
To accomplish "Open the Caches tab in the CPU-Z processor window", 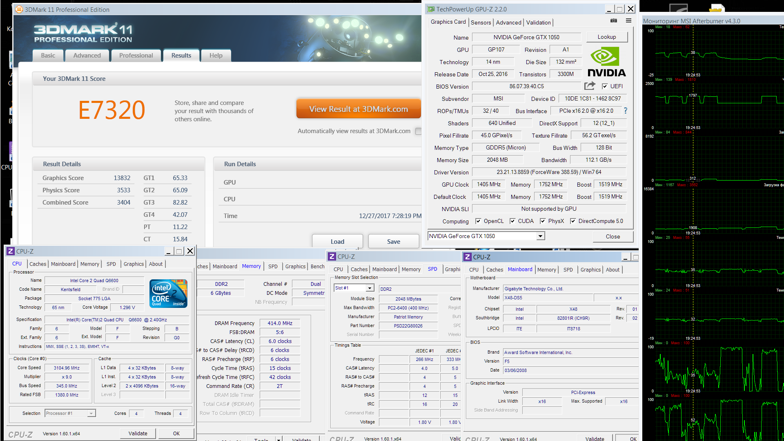I will 38,264.
